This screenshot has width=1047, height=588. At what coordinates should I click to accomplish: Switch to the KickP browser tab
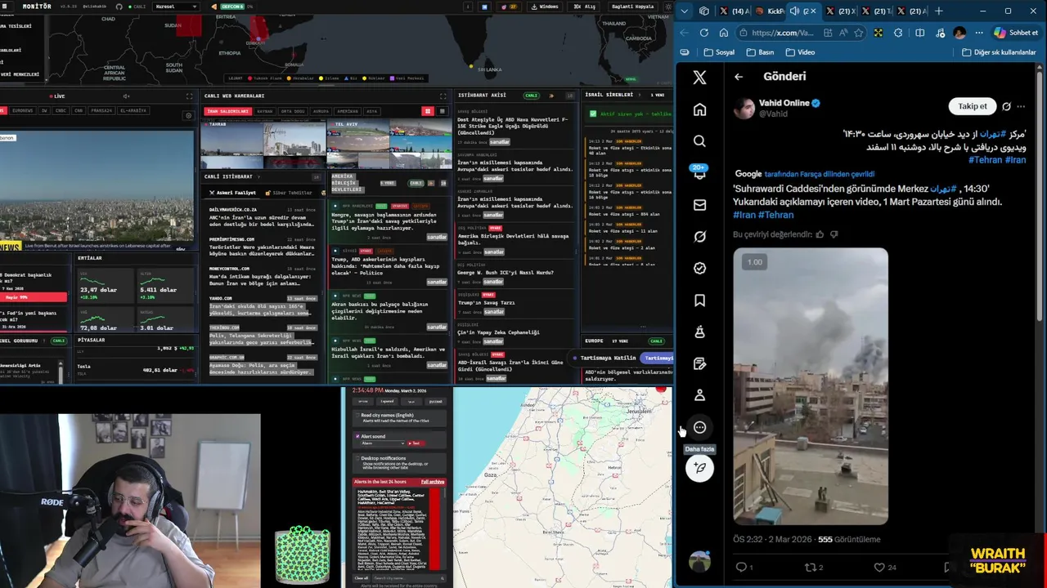click(771, 11)
